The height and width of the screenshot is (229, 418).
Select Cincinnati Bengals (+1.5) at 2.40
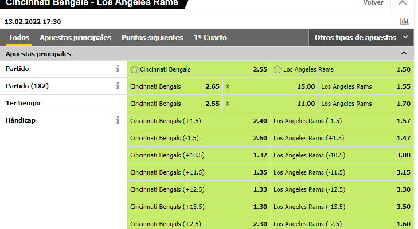click(x=198, y=121)
